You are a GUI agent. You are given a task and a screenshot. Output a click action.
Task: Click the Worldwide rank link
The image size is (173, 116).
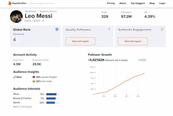[18, 34]
